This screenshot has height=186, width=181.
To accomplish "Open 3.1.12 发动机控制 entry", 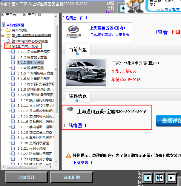I will point(36,111).
